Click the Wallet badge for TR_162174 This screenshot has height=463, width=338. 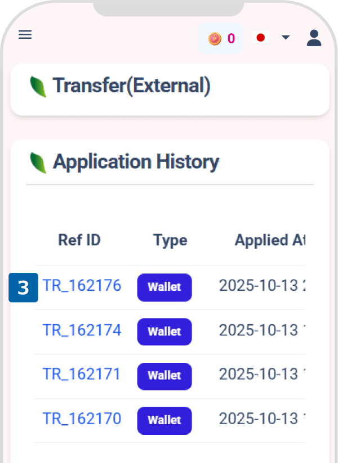[164, 331]
